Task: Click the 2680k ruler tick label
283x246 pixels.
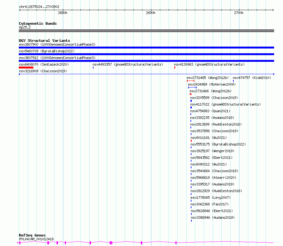Action: [x=63, y=13]
